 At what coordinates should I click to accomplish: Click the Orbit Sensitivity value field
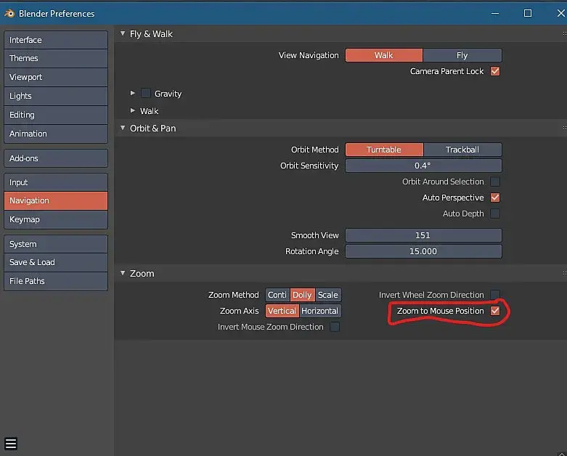click(423, 166)
